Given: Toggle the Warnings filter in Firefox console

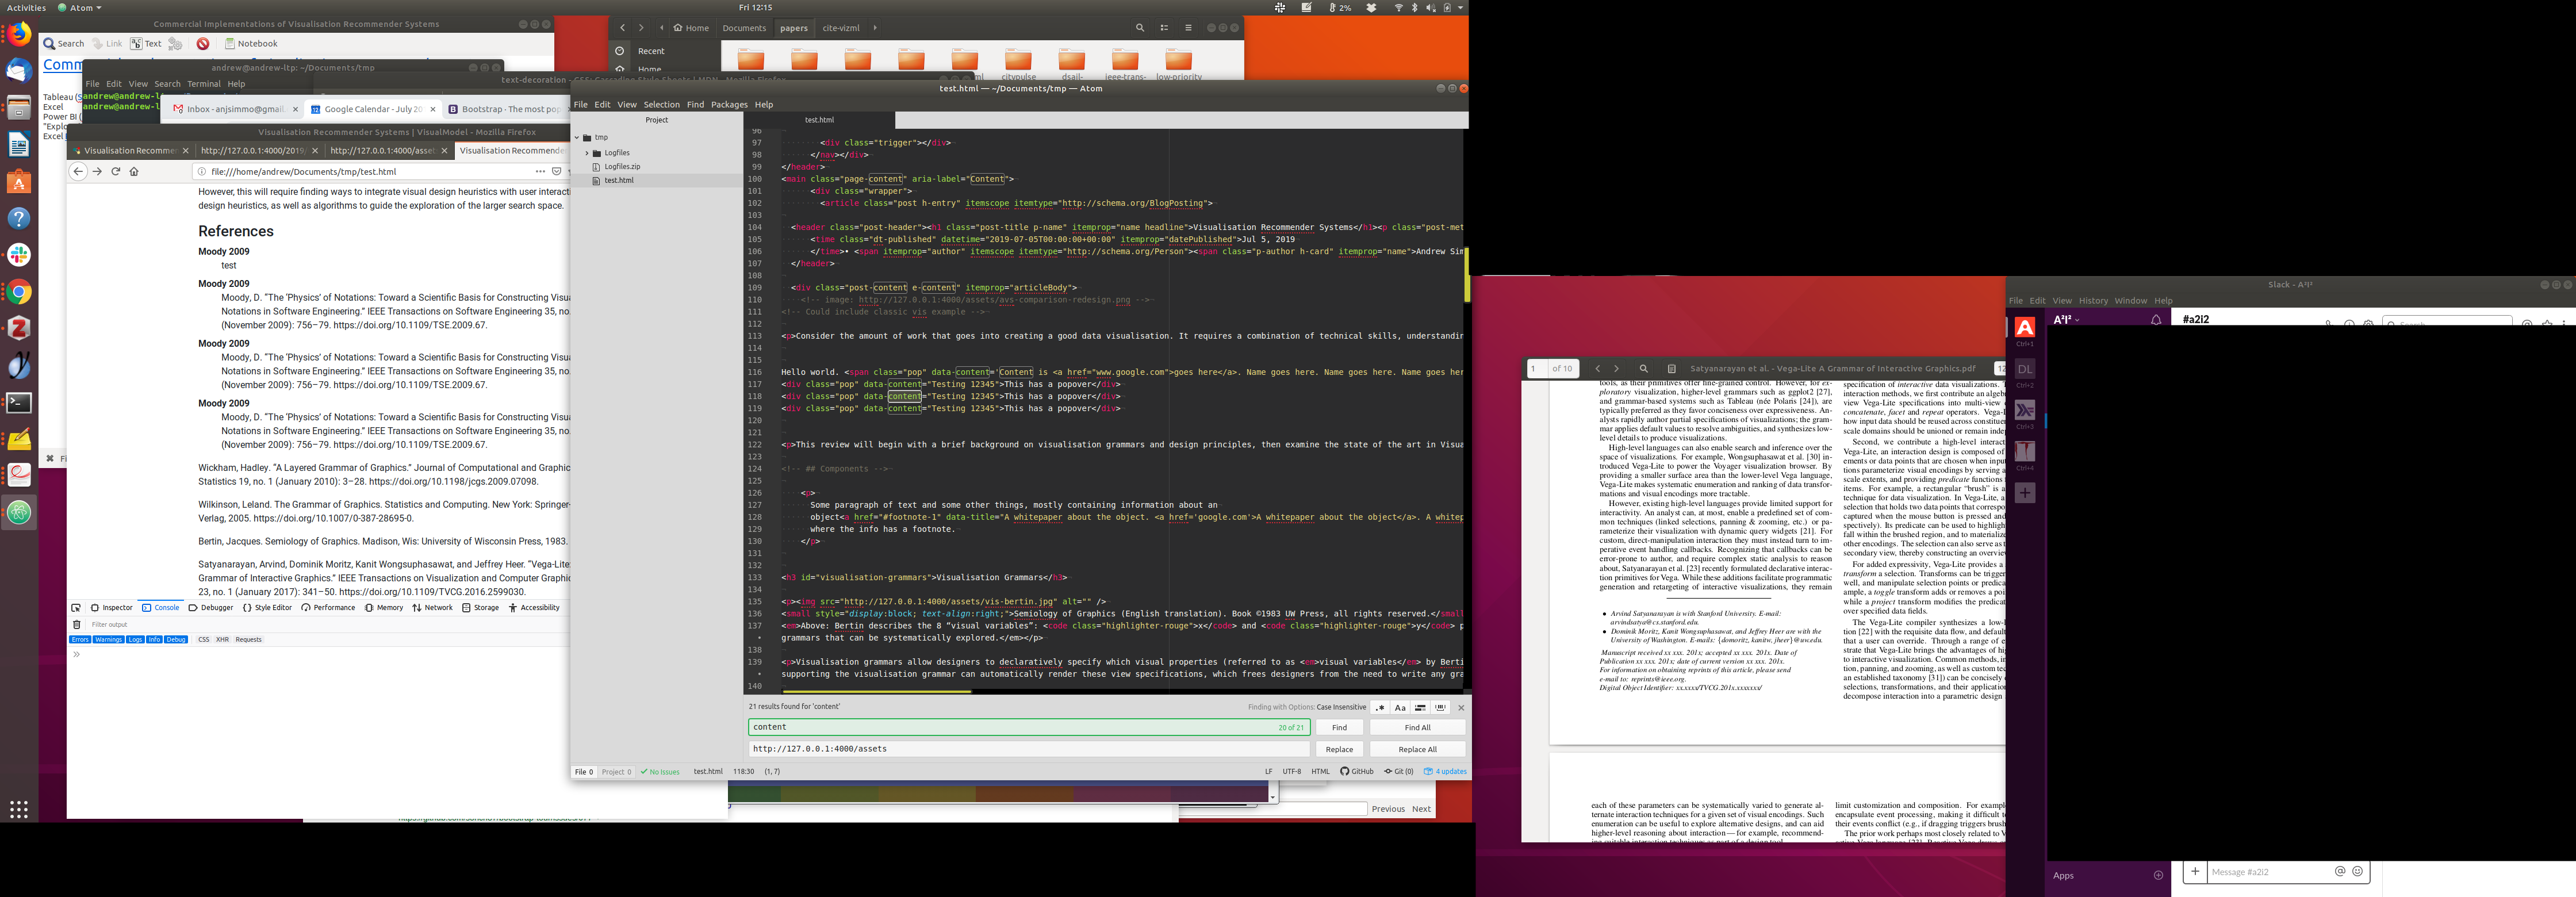Looking at the screenshot, I should pos(108,639).
